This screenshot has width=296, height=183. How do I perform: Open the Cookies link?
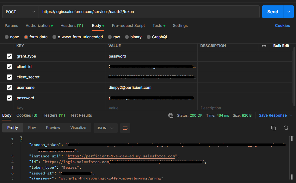tap(282, 26)
